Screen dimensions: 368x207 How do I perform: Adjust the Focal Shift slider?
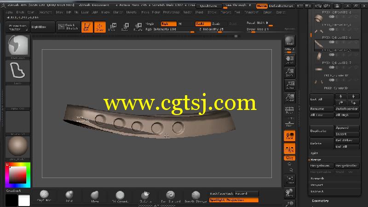point(259,23)
